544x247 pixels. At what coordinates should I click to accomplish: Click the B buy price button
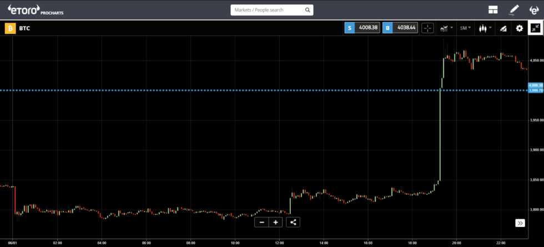(400, 28)
